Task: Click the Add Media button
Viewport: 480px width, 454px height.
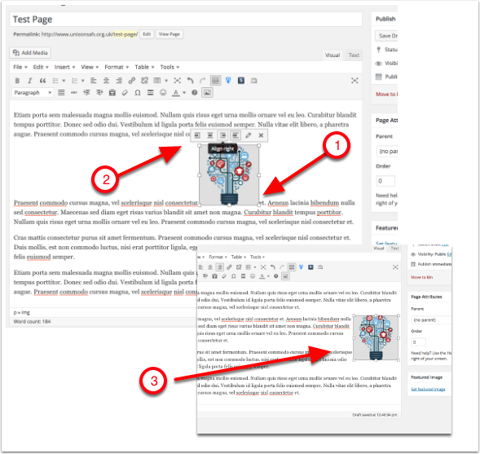Action: tap(30, 53)
